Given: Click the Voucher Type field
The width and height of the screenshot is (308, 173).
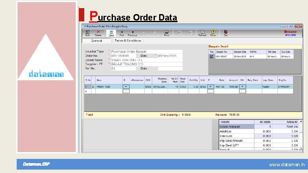Looking at the screenshot, I should click(x=147, y=52).
